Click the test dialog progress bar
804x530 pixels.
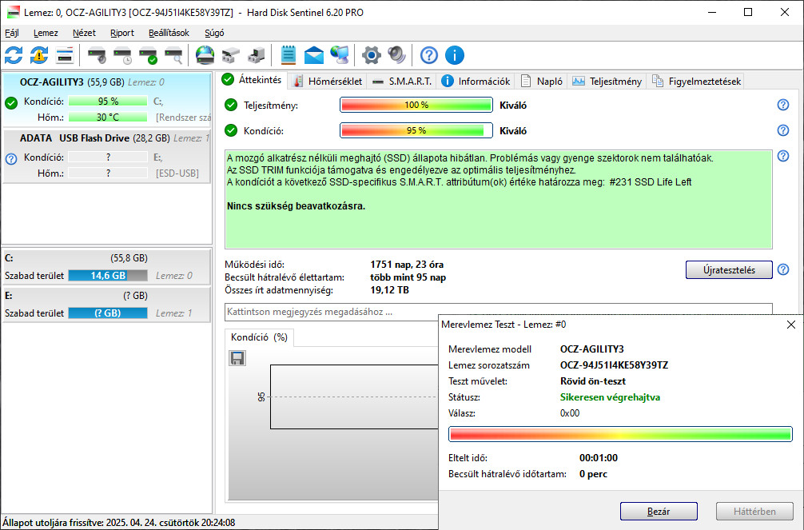(x=620, y=434)
